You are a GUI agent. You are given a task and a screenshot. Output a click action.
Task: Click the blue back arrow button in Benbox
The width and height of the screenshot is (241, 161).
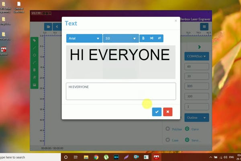tap(57, 27)
